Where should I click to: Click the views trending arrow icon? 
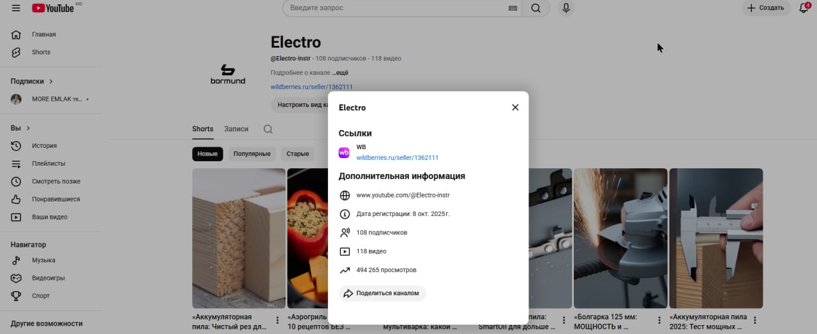pyautogui.click(x=345, y=270)
